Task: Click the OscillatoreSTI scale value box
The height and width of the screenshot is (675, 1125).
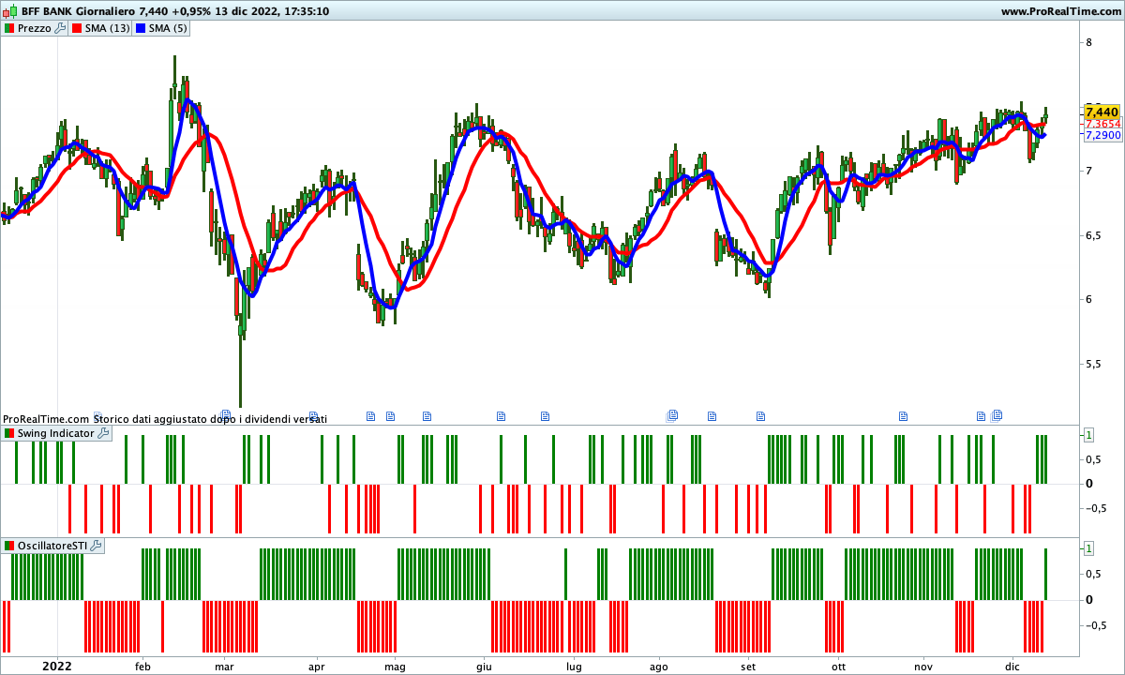Action: click(x=1088, y=547)
